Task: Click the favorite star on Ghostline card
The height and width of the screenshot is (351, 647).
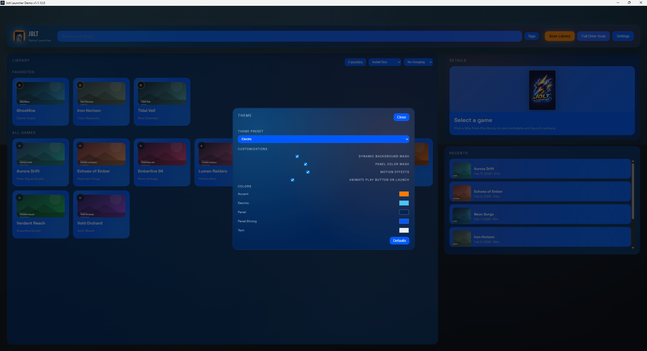Action: 19,85
